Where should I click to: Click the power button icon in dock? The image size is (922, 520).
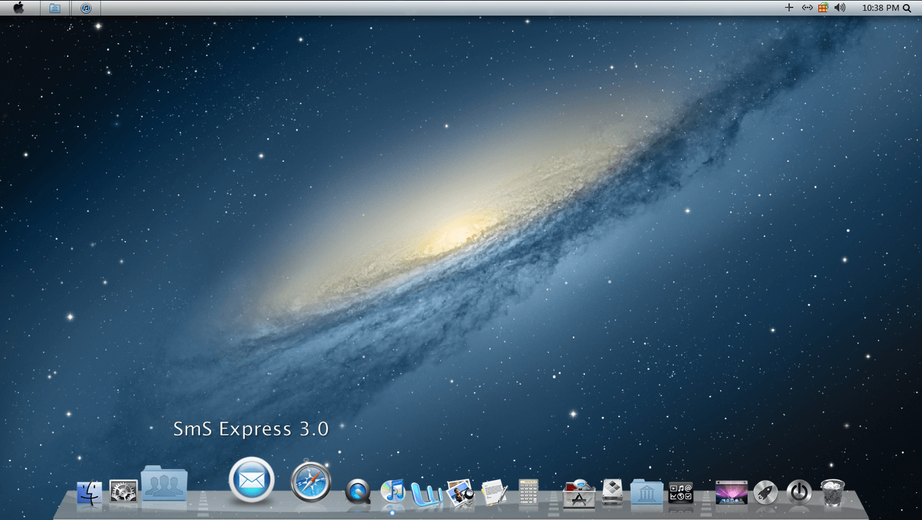[799, 492]
